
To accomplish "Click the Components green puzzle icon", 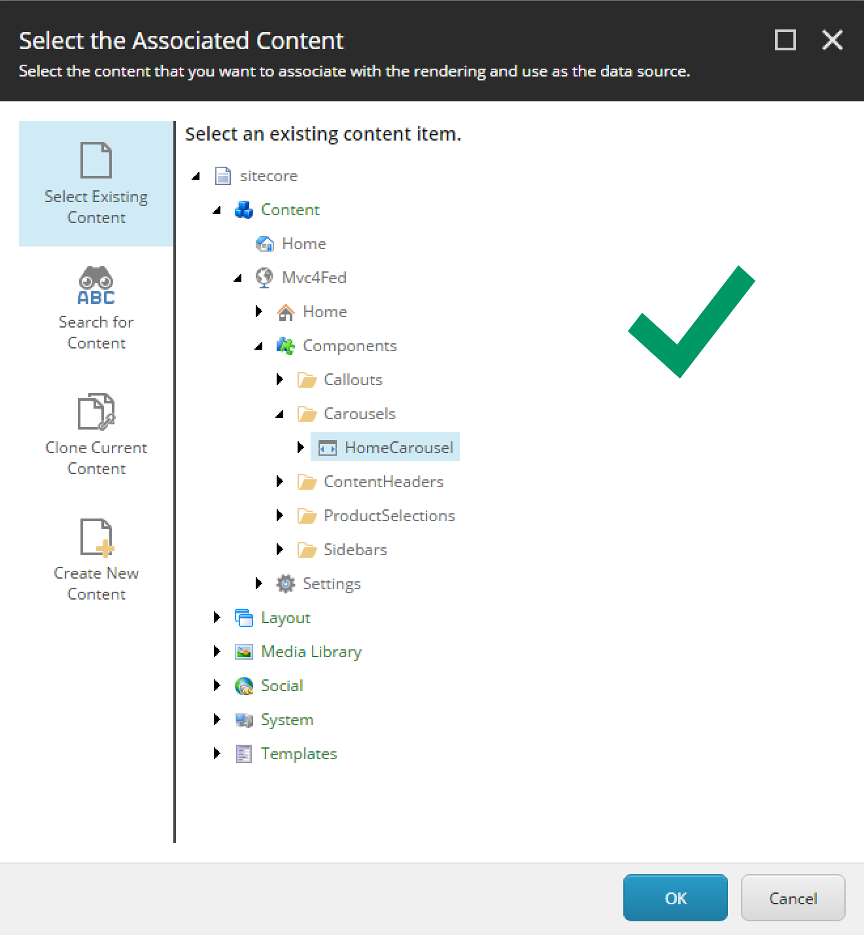I will 286,345.
